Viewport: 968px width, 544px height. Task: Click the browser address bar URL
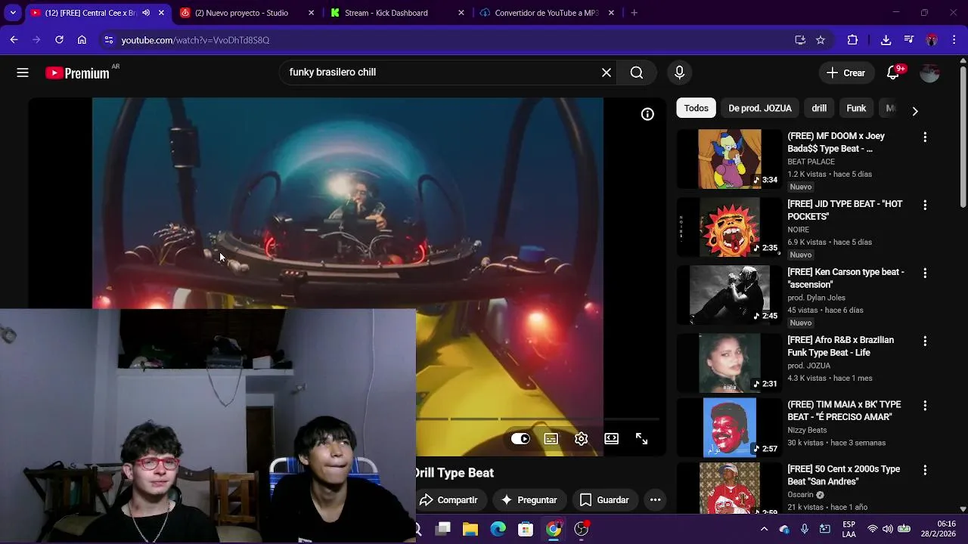[x=195, y=40]
